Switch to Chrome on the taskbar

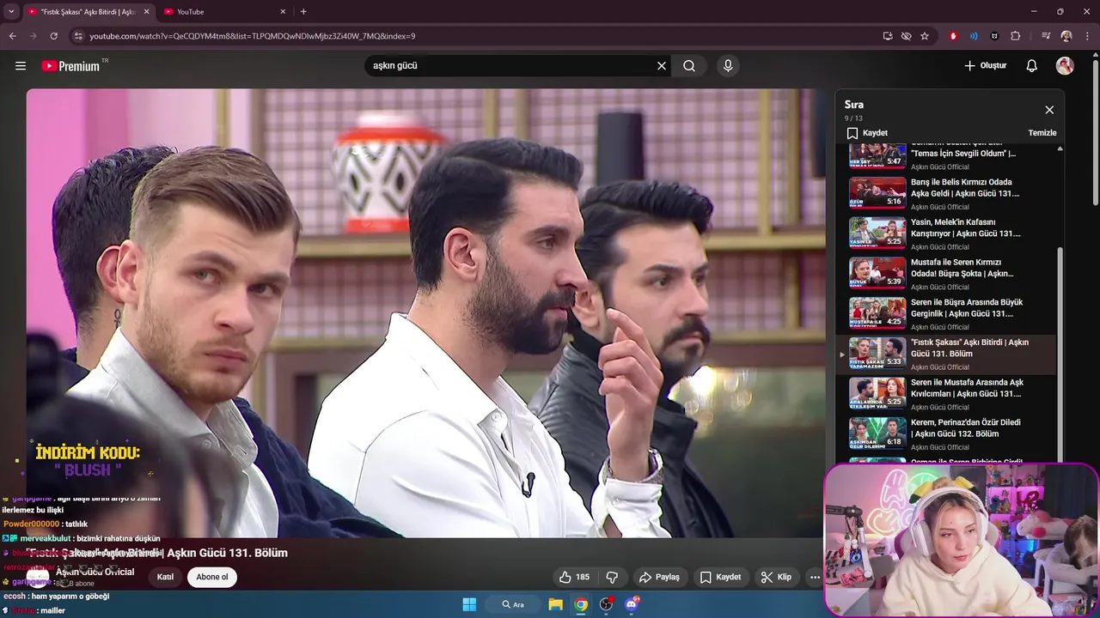[x=582, y=604]
